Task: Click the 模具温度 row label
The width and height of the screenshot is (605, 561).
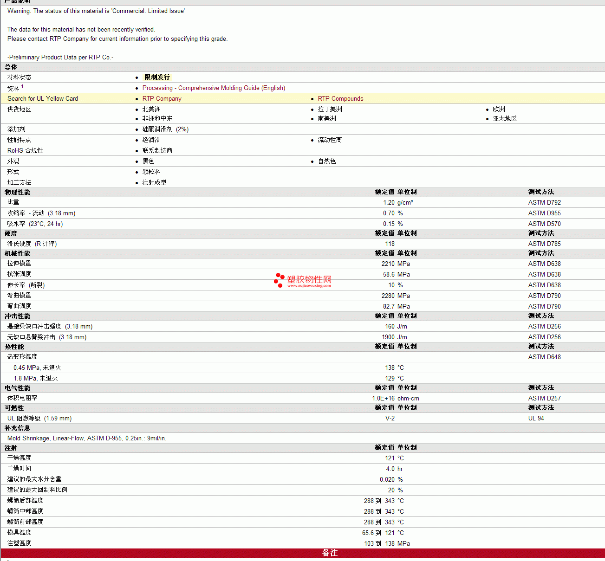Action: pyautogui.click(x=19, y=533)
